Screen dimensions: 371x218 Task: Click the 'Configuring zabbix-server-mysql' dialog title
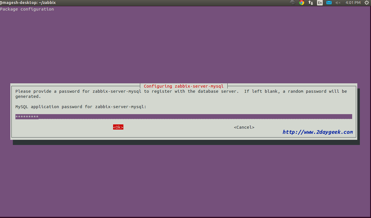click(184, 86)
